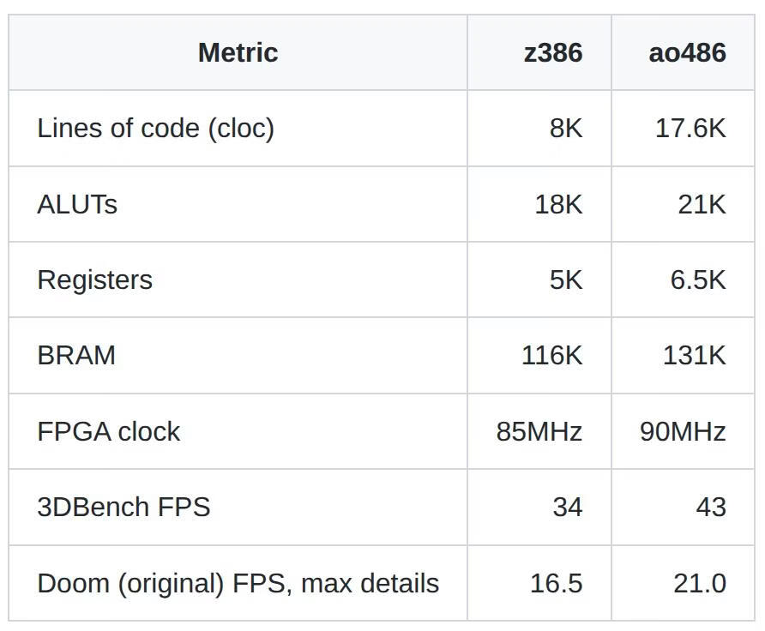Click the z386 column header

click(553, 52)
